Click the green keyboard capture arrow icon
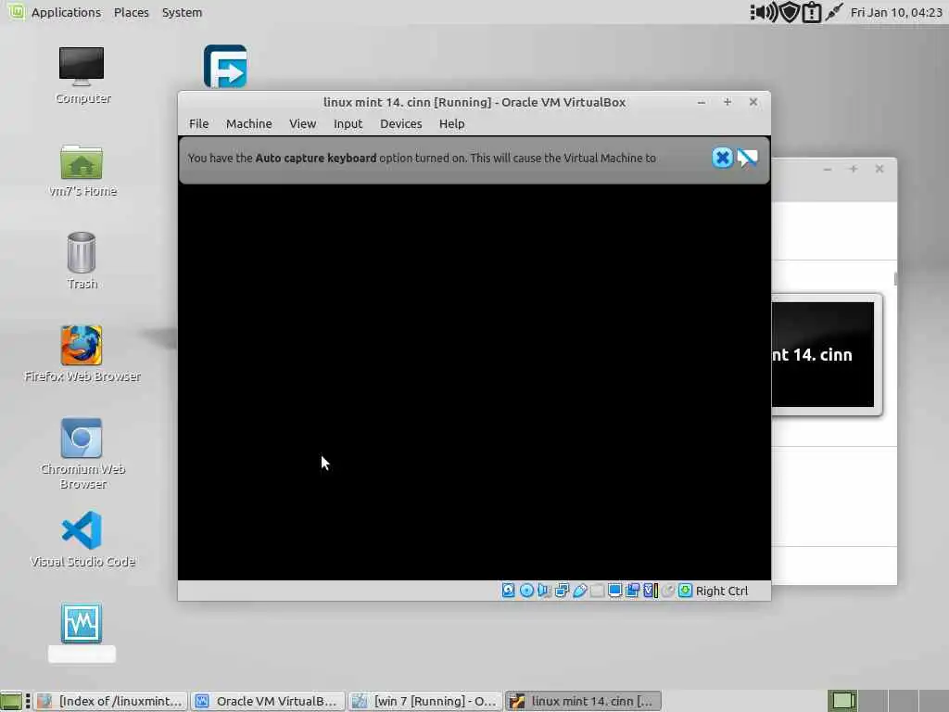 [685, 591]
